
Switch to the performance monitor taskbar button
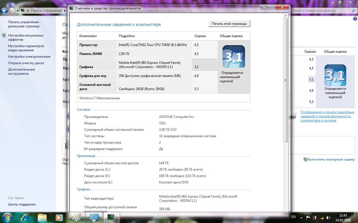(111, 217)
